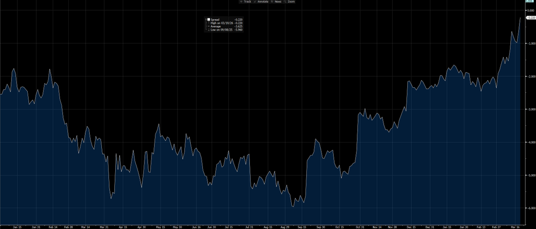Click the white Spread series color swatch
The image size is (536, 229).
[208, 20]
